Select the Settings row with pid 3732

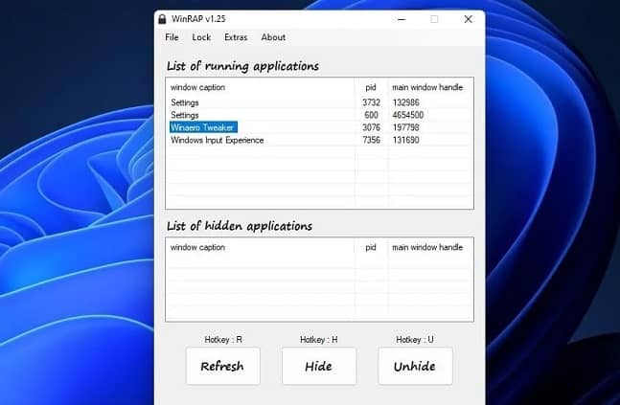[x=319, y=102]
